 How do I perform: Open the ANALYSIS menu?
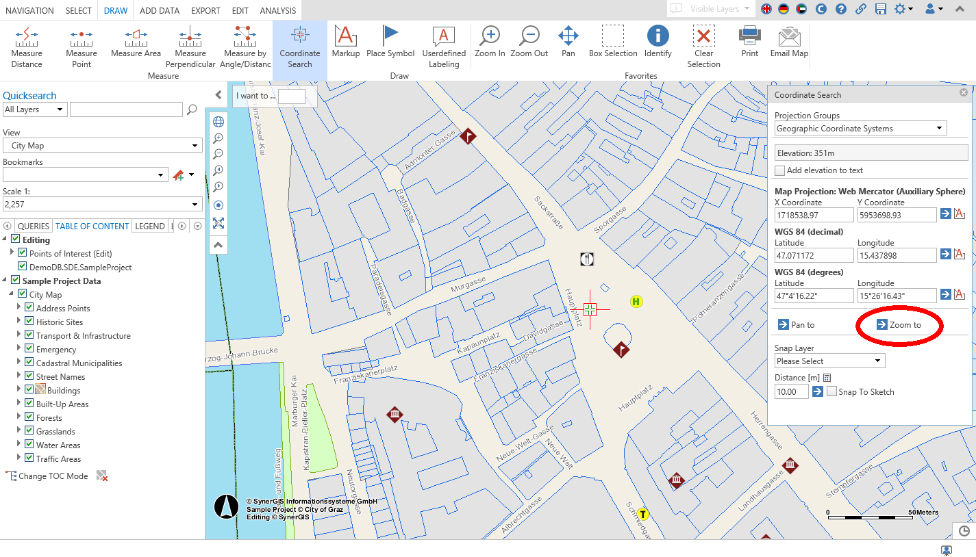[x=277, y=10]
